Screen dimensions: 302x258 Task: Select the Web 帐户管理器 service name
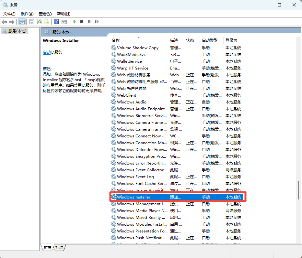pyautogui.click(x=132, y=88)
